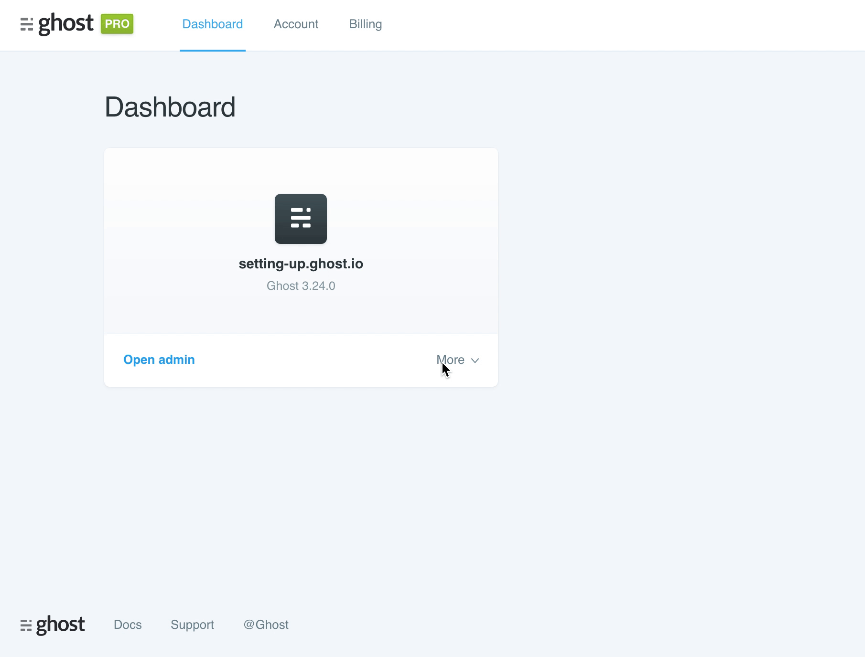Viewport: 865px width, 657px height.
Task: Click the Ghost 3.24.0 version label
Action: [x=301, y=286]
